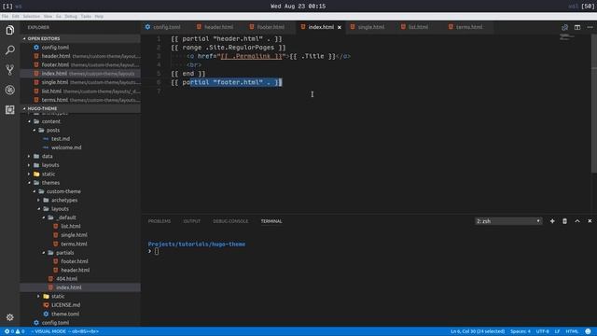This screenshot has width=597, height=336.
Task: Click the HTML file icon of 404.html
Action: (50, 279)
